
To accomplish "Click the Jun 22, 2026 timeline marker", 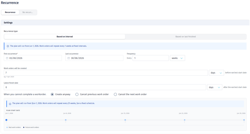I will tap(185, 120).
